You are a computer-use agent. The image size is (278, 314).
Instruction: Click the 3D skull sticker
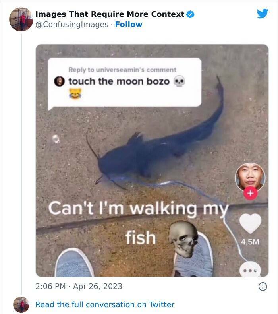184,239
